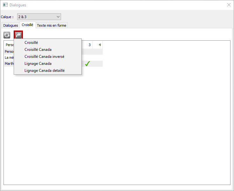The image size is (234, 191).
Task: Open the Texte mis en forme tab
Action: 52,25
